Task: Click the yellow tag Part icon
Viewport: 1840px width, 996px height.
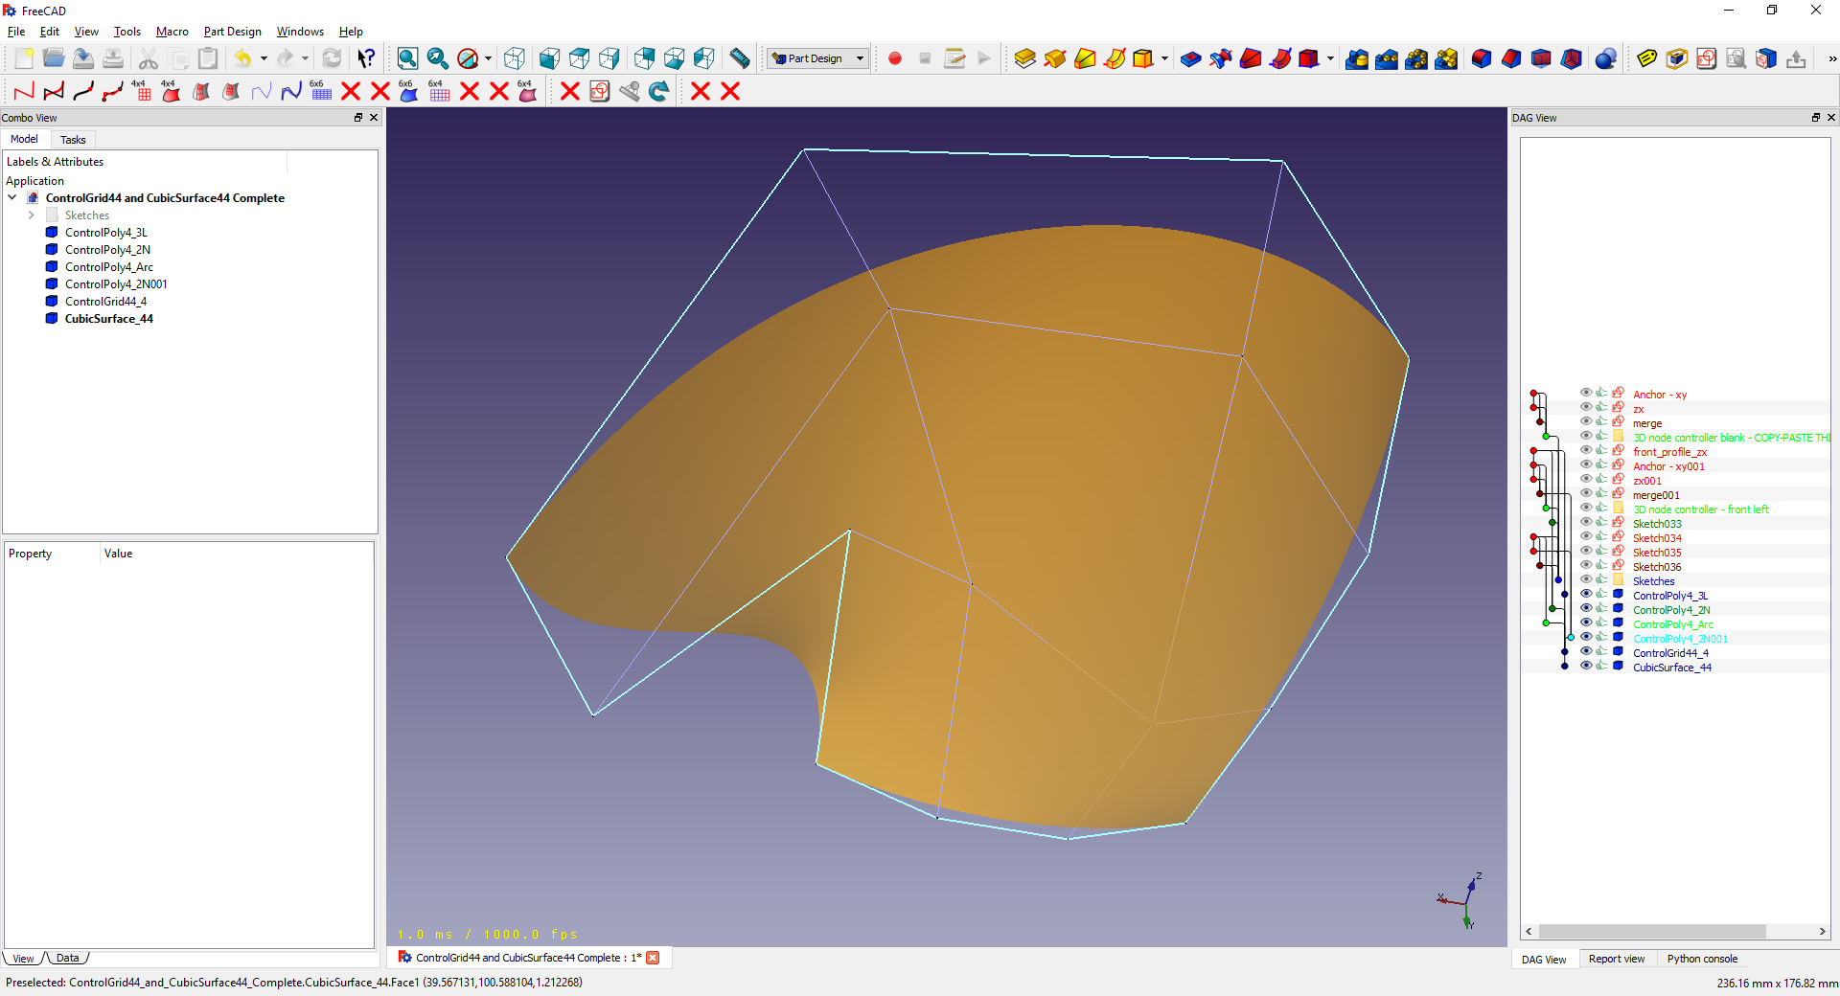Action: pos(1646,58)
